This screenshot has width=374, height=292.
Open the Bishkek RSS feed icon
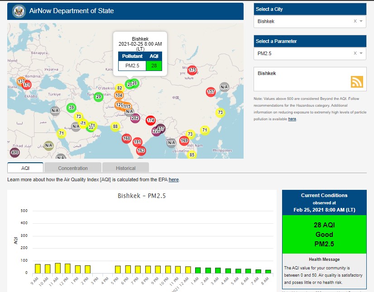pos(357,81)
